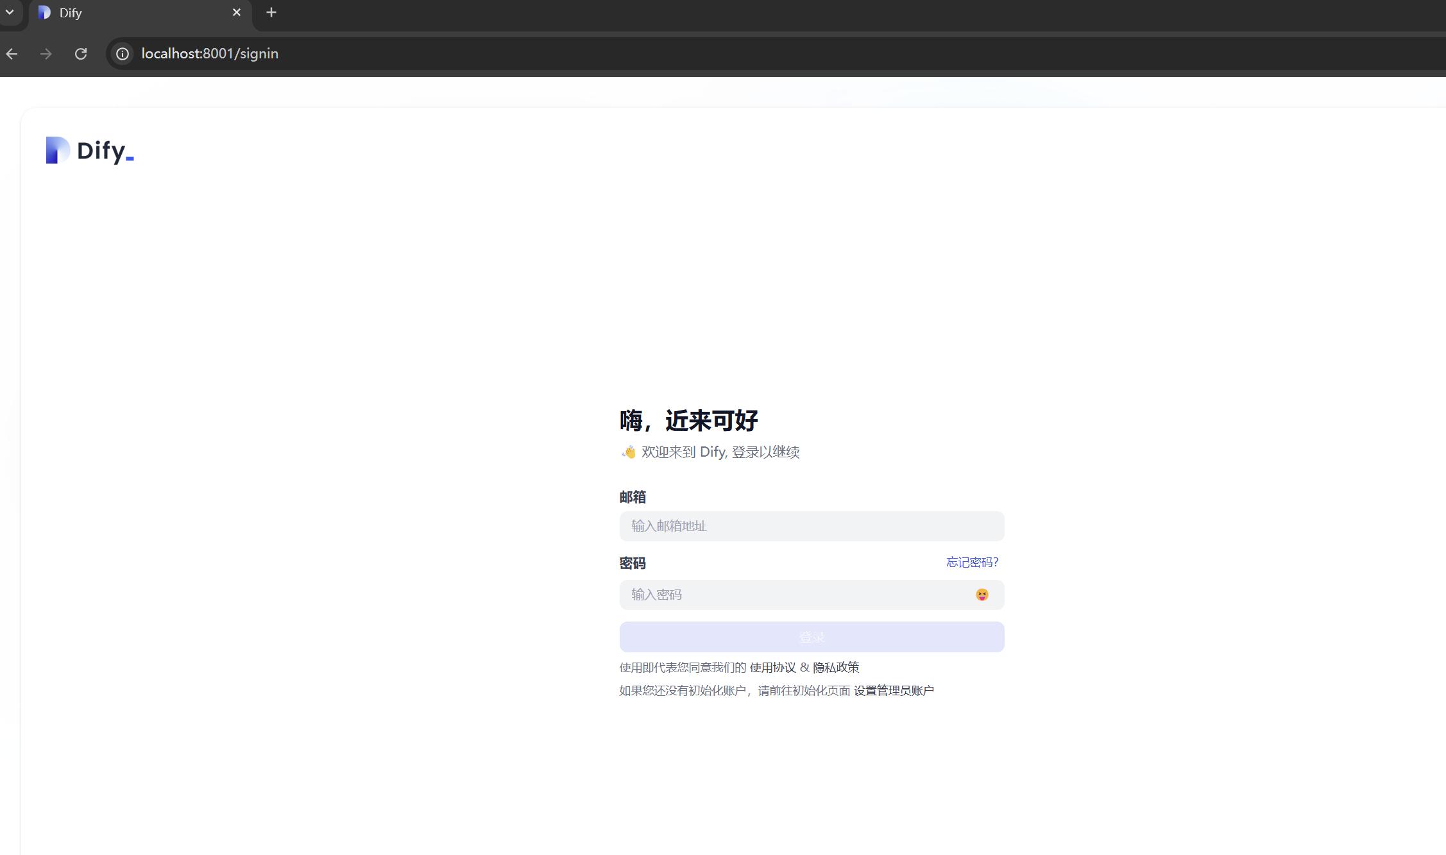Viewport: 1446px width, 855px height.
Task: Click the Dify logo in the page header
Action: 90,150
